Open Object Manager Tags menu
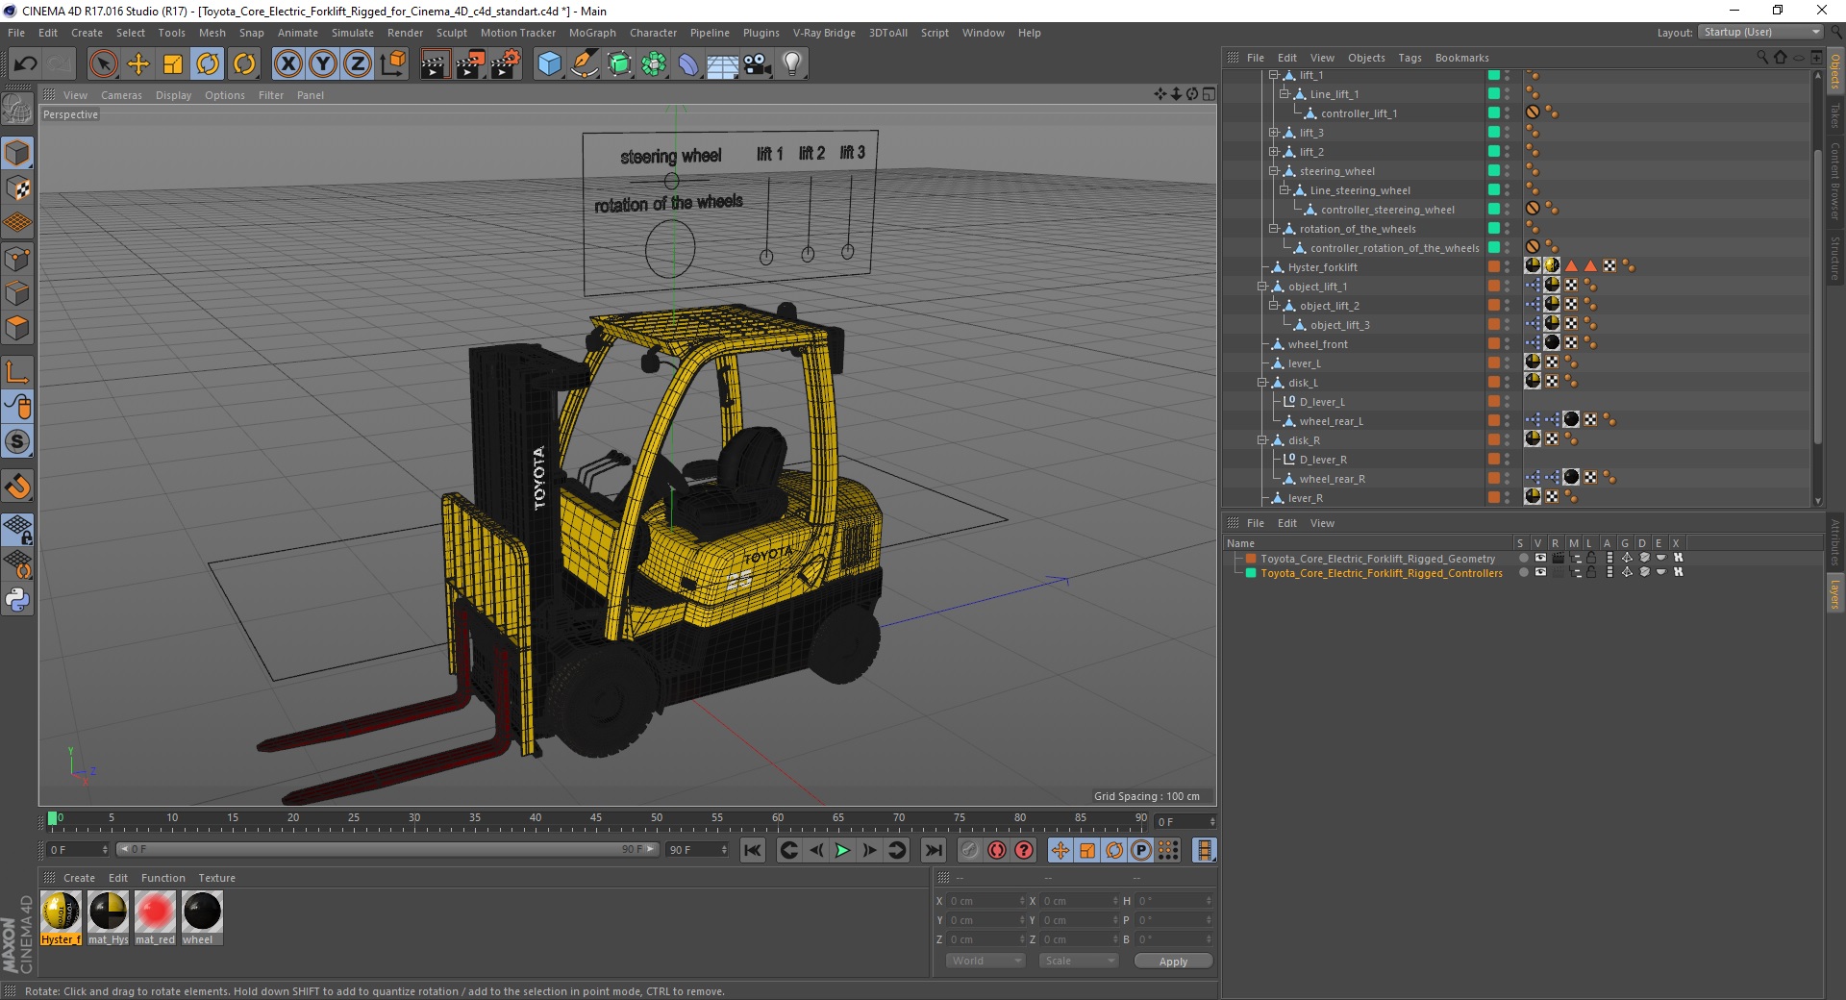1846x1000 pixels. (1409, 58)
